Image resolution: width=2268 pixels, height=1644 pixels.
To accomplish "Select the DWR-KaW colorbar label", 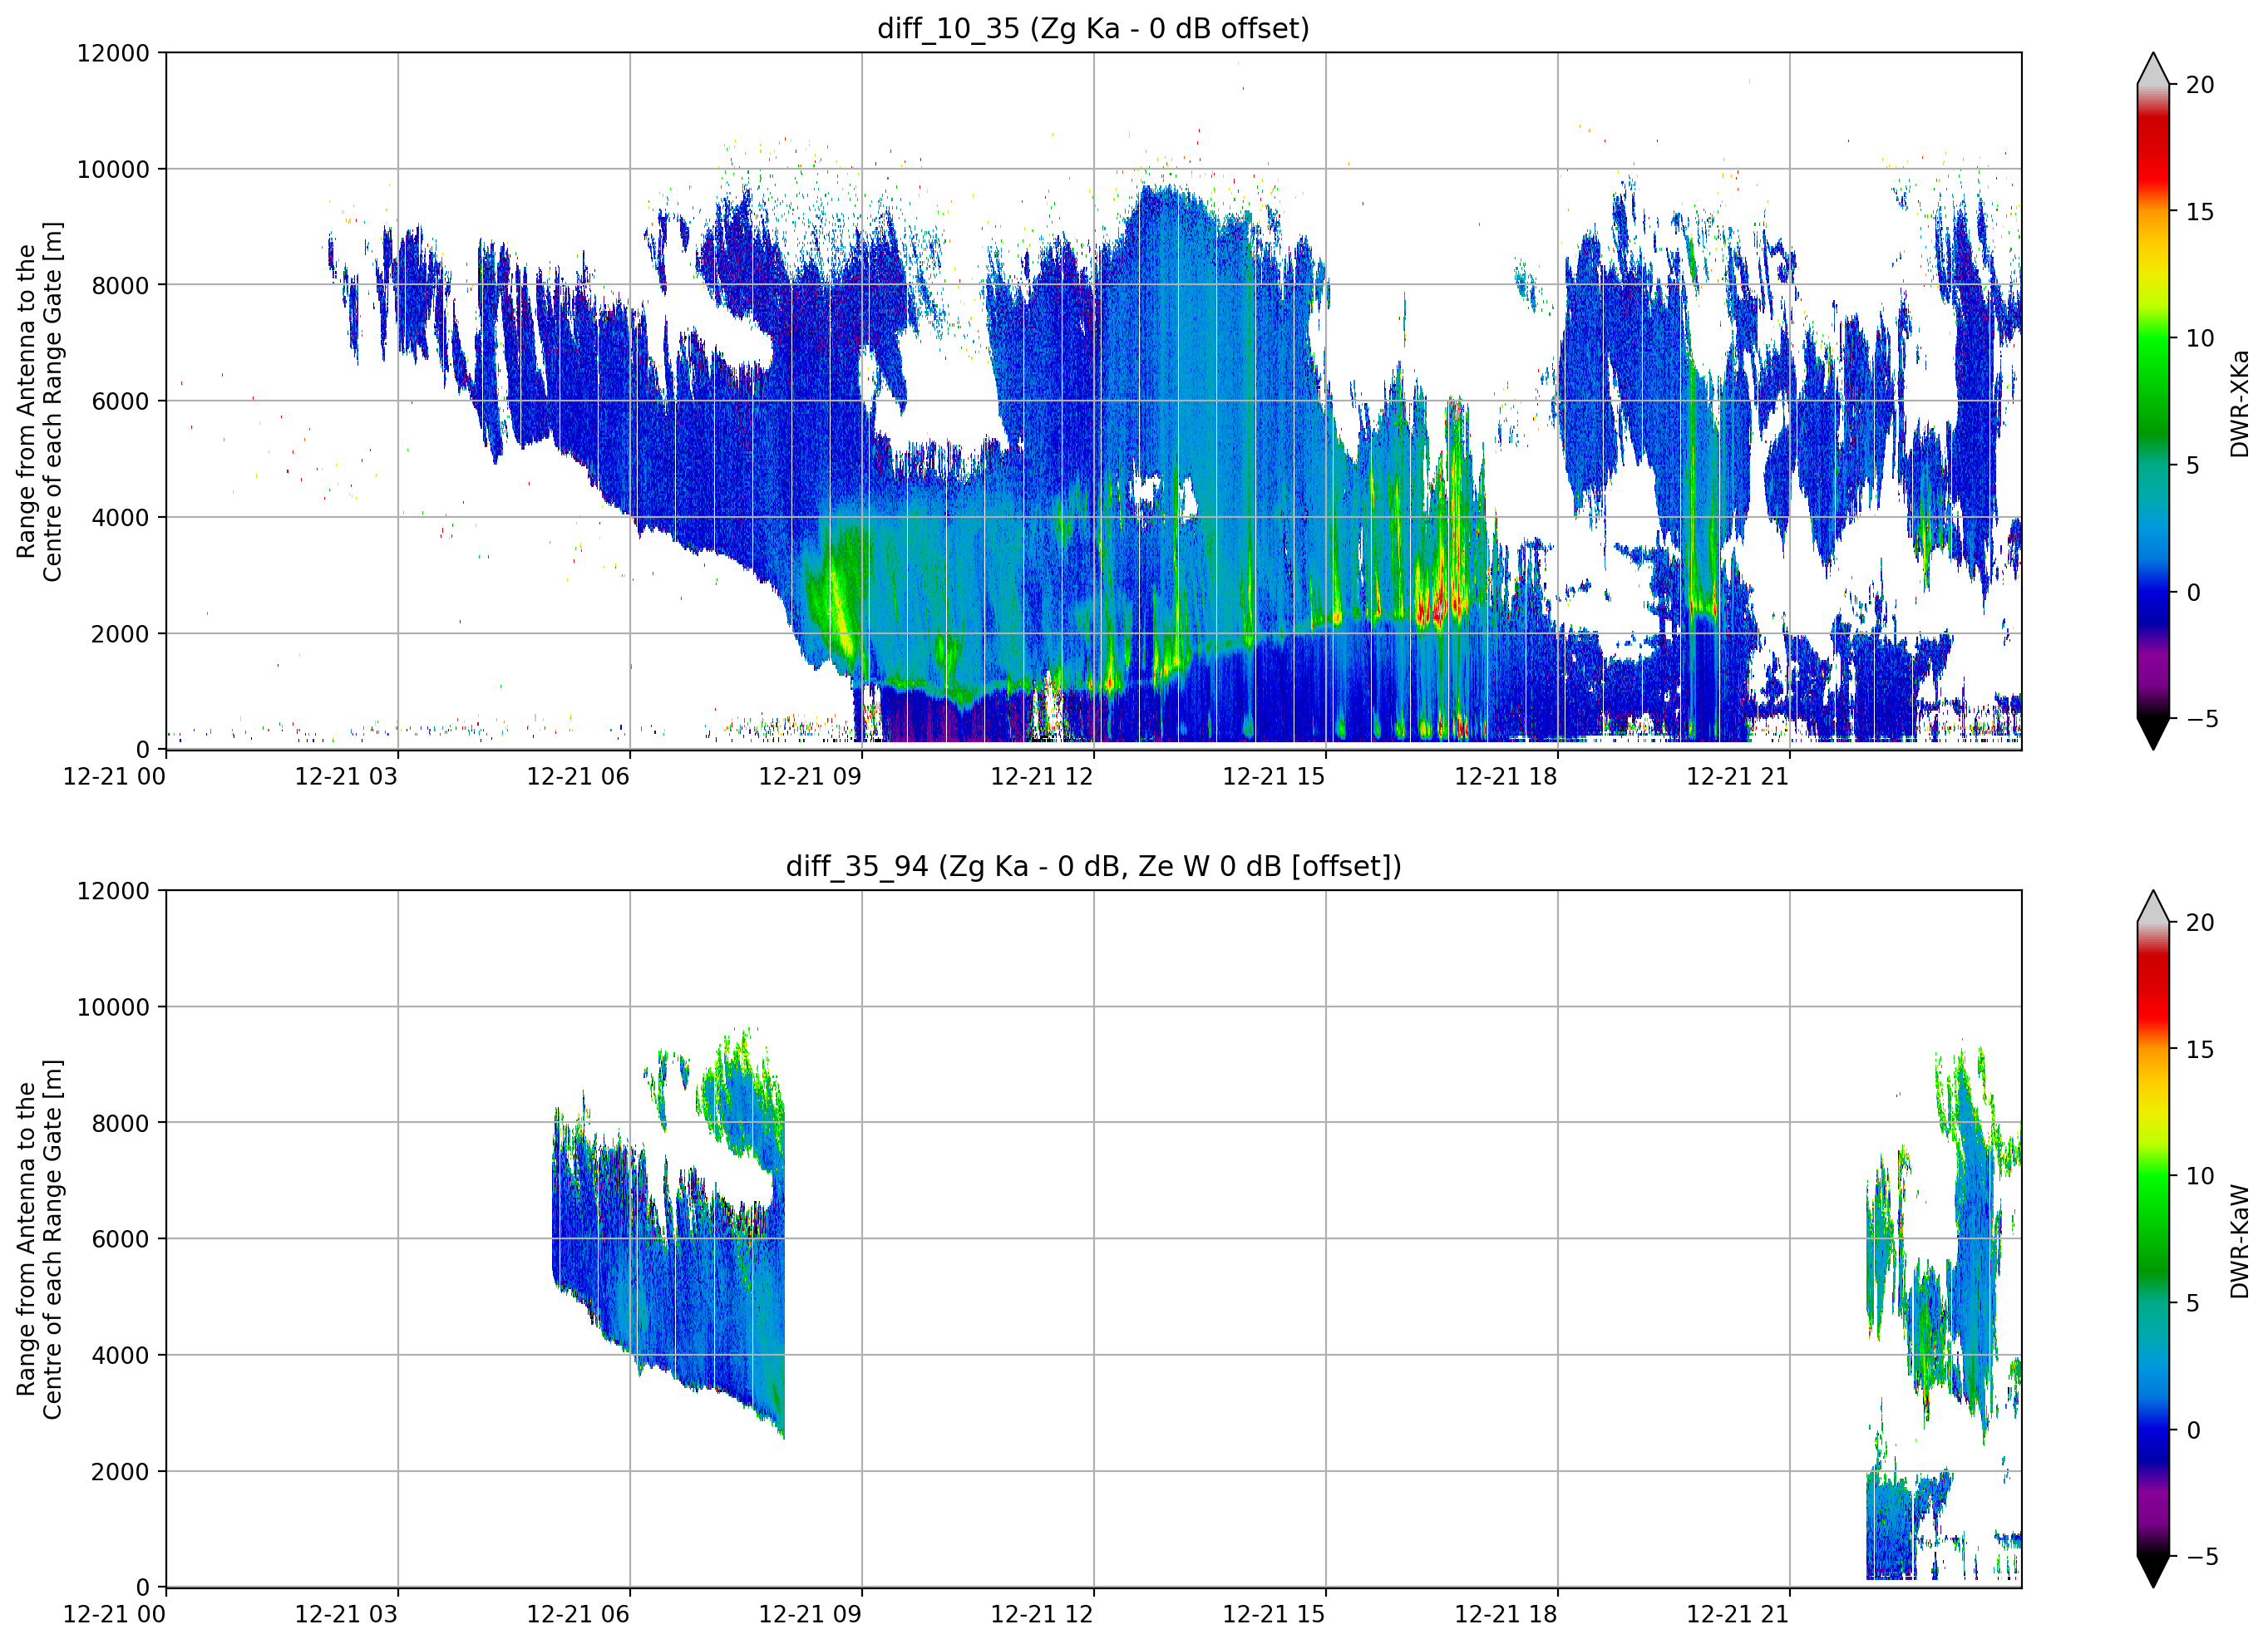I will [x=2239, y=1242].
